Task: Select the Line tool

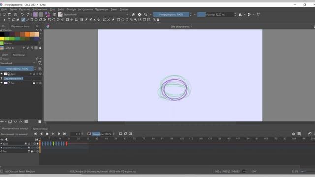Action: pos(28,20)
